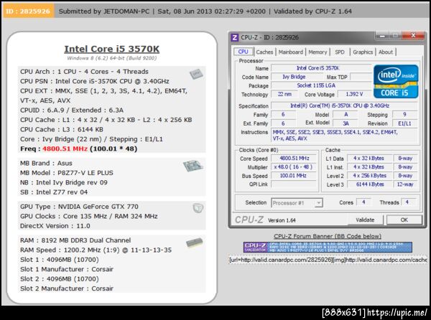Click the Version 1.64 label in CPU-Z
This screenshot has height=320, width=431.
[x=282, y=220]
